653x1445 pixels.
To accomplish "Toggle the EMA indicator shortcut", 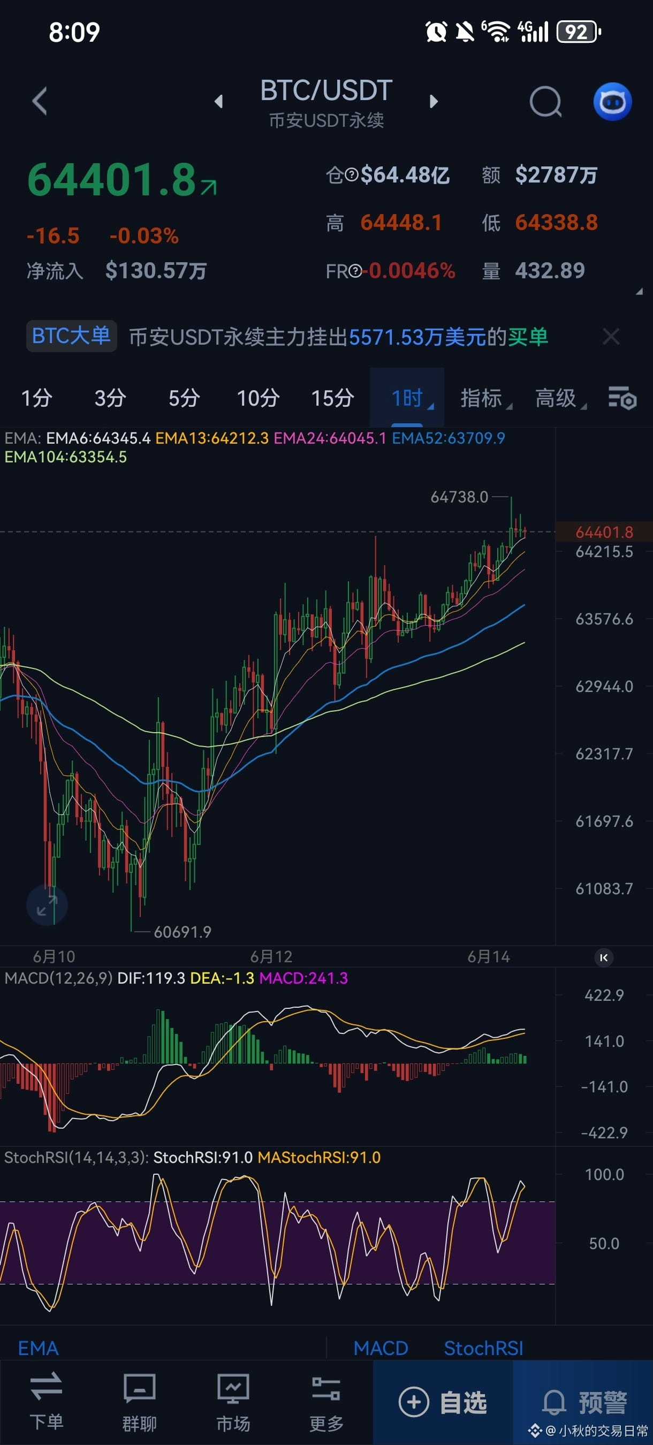I will [38, 1348].
